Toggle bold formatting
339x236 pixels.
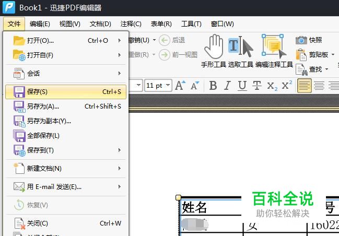tap(213, 86)
